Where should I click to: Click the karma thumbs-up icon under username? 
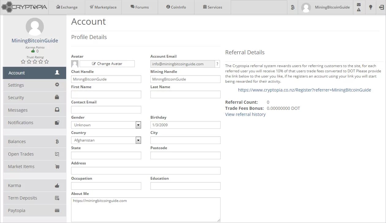(x=33, y=51)
